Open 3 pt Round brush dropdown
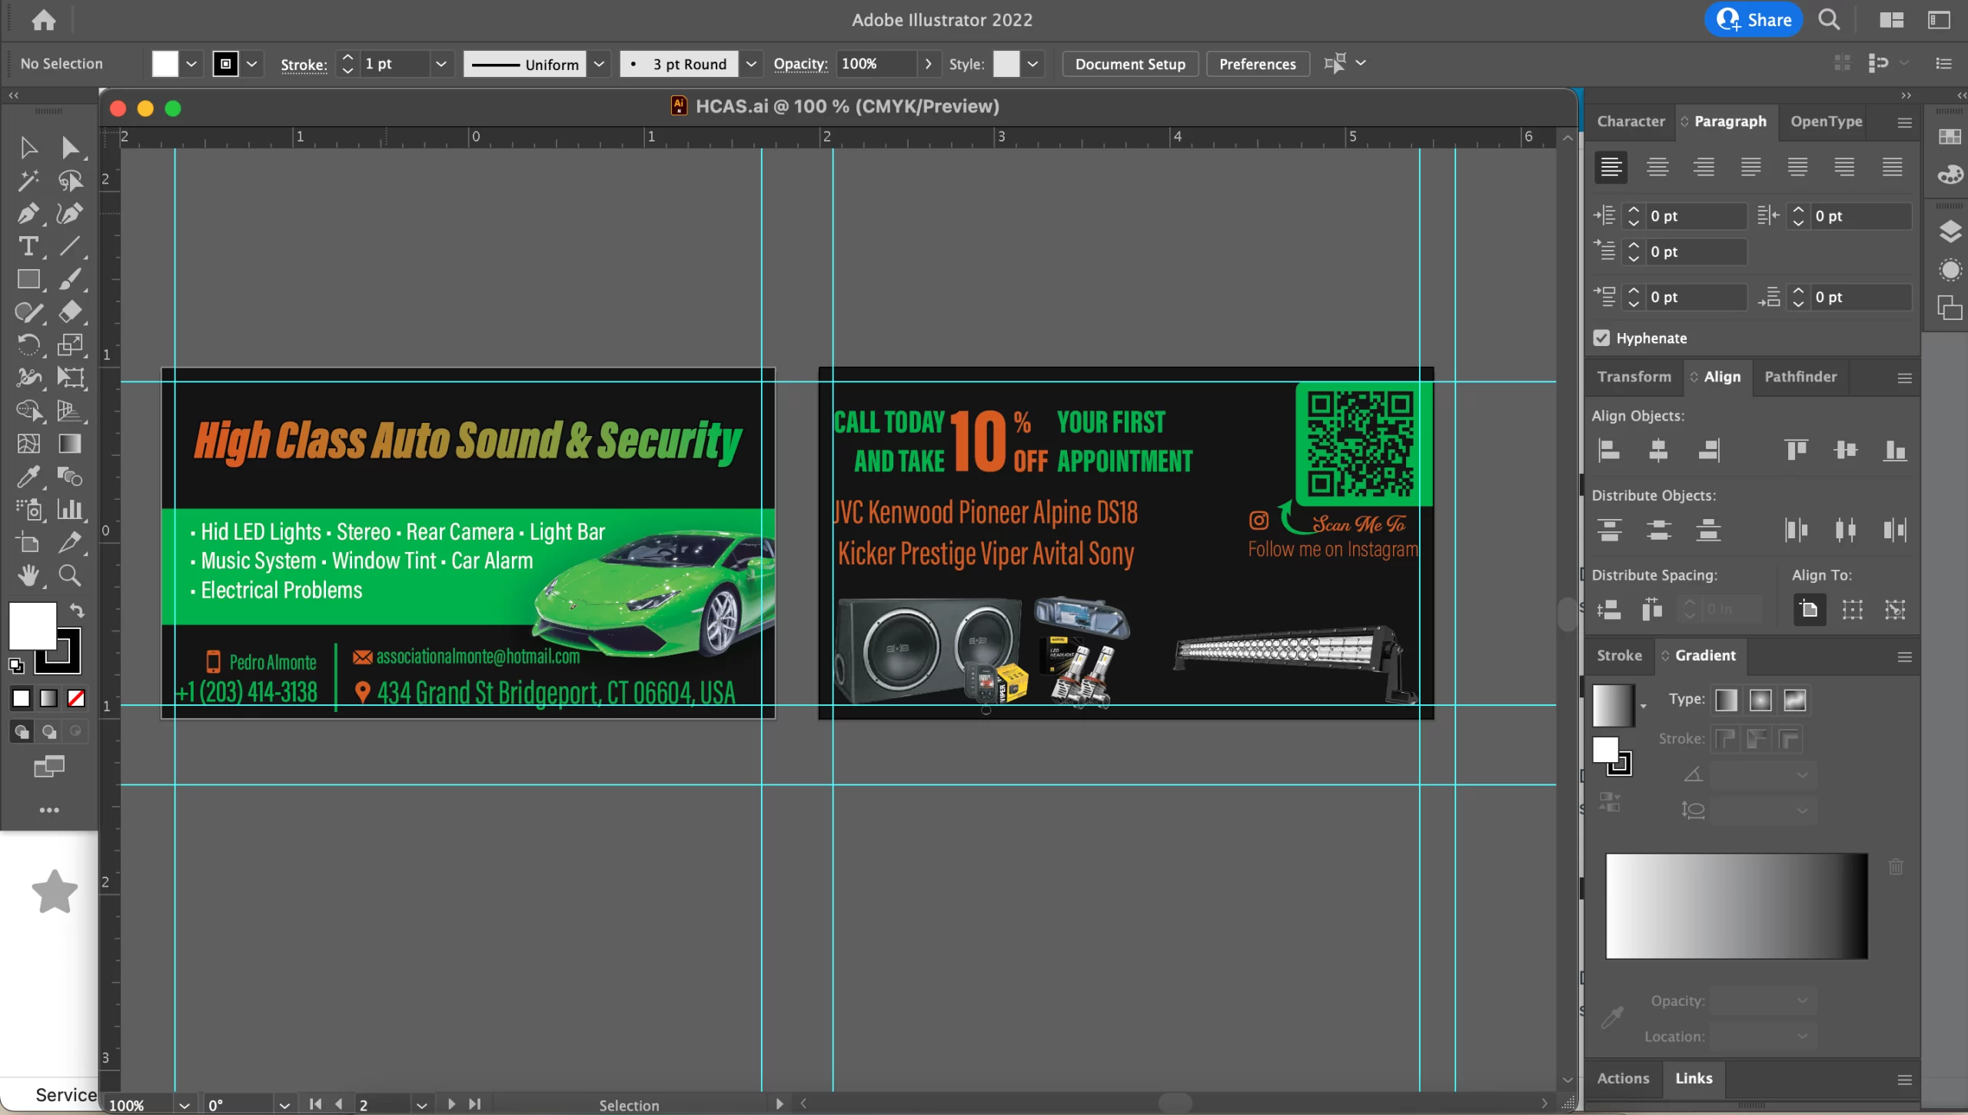Screen dimensions: 1968x1115 (751, 64)
